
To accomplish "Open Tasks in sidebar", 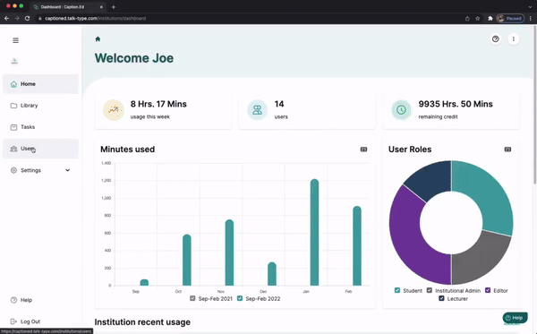I will coord(40,127).
